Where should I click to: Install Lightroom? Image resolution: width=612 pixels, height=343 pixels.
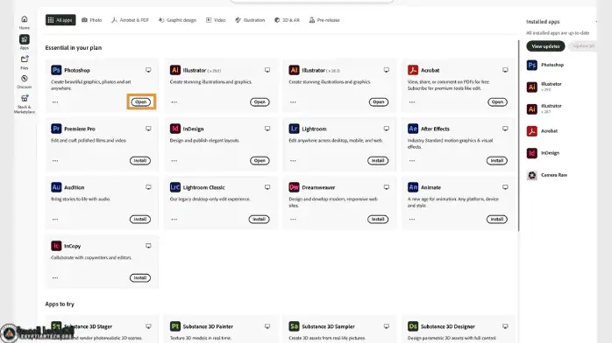378,160
